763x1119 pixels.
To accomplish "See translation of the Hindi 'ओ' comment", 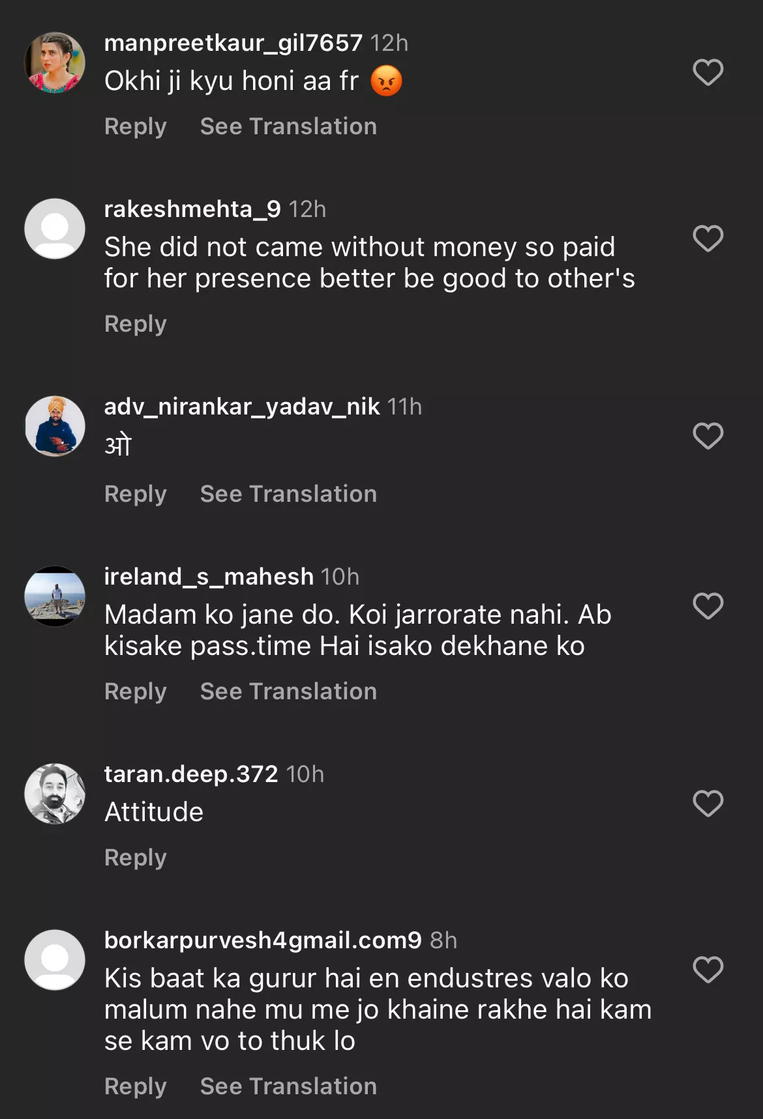I will point(288,494).
